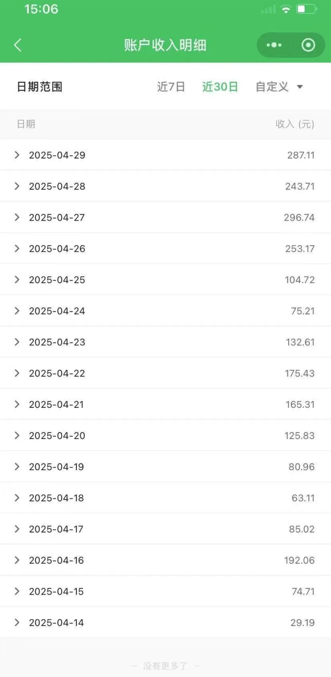Select the 近30日 date range tab
The height and width of the screenshot is (677, 331).
(220, 87)
